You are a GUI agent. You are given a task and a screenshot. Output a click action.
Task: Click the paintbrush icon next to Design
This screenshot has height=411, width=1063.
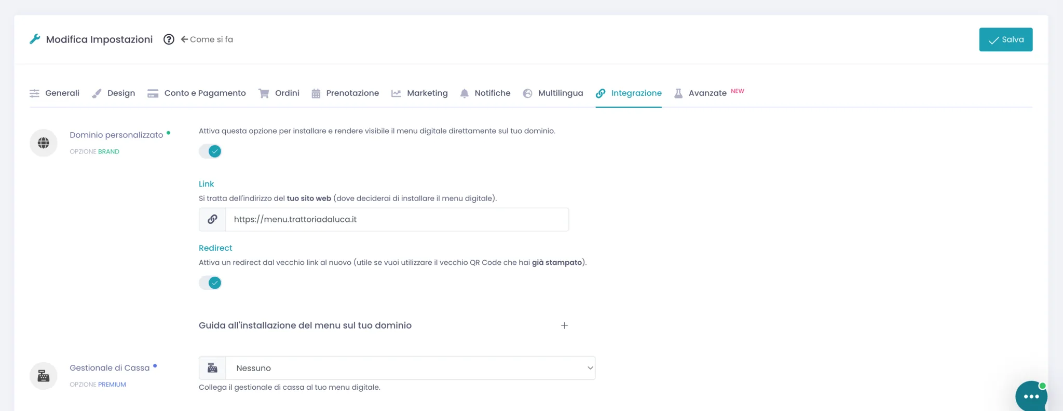click(x=97, y=93)
